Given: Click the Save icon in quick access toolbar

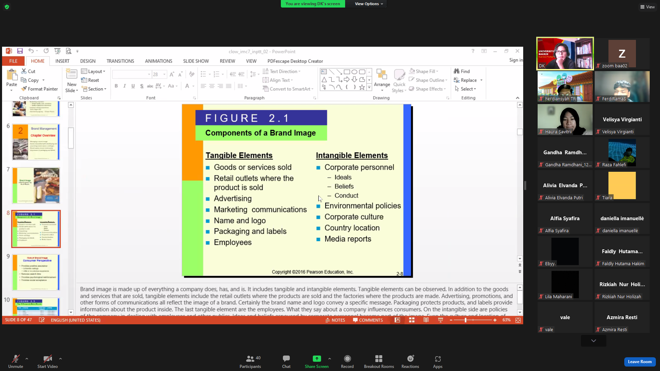Looking at the screenshot, I should click(20, 51).
